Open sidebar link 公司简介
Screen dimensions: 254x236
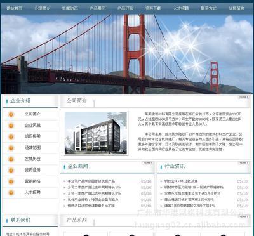(x=32, y=114)
